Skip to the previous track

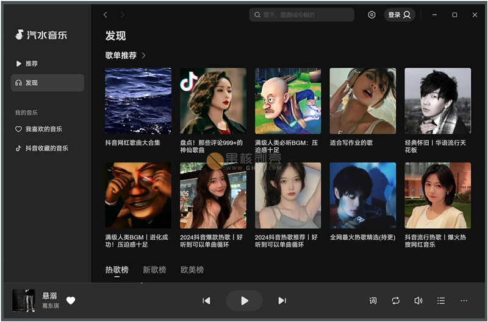pos(206,301)
